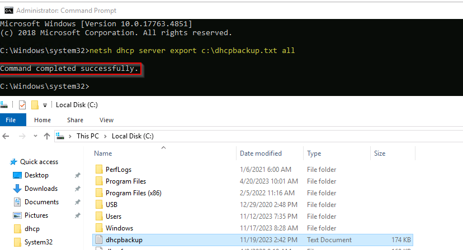Viewport: 463px width, 250px height.
Task: Click the dhcpbackup text document icon
Action: [x=99, y=240]
